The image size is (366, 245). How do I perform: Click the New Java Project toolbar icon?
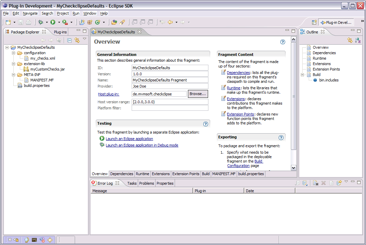click(x=82, y=22)
